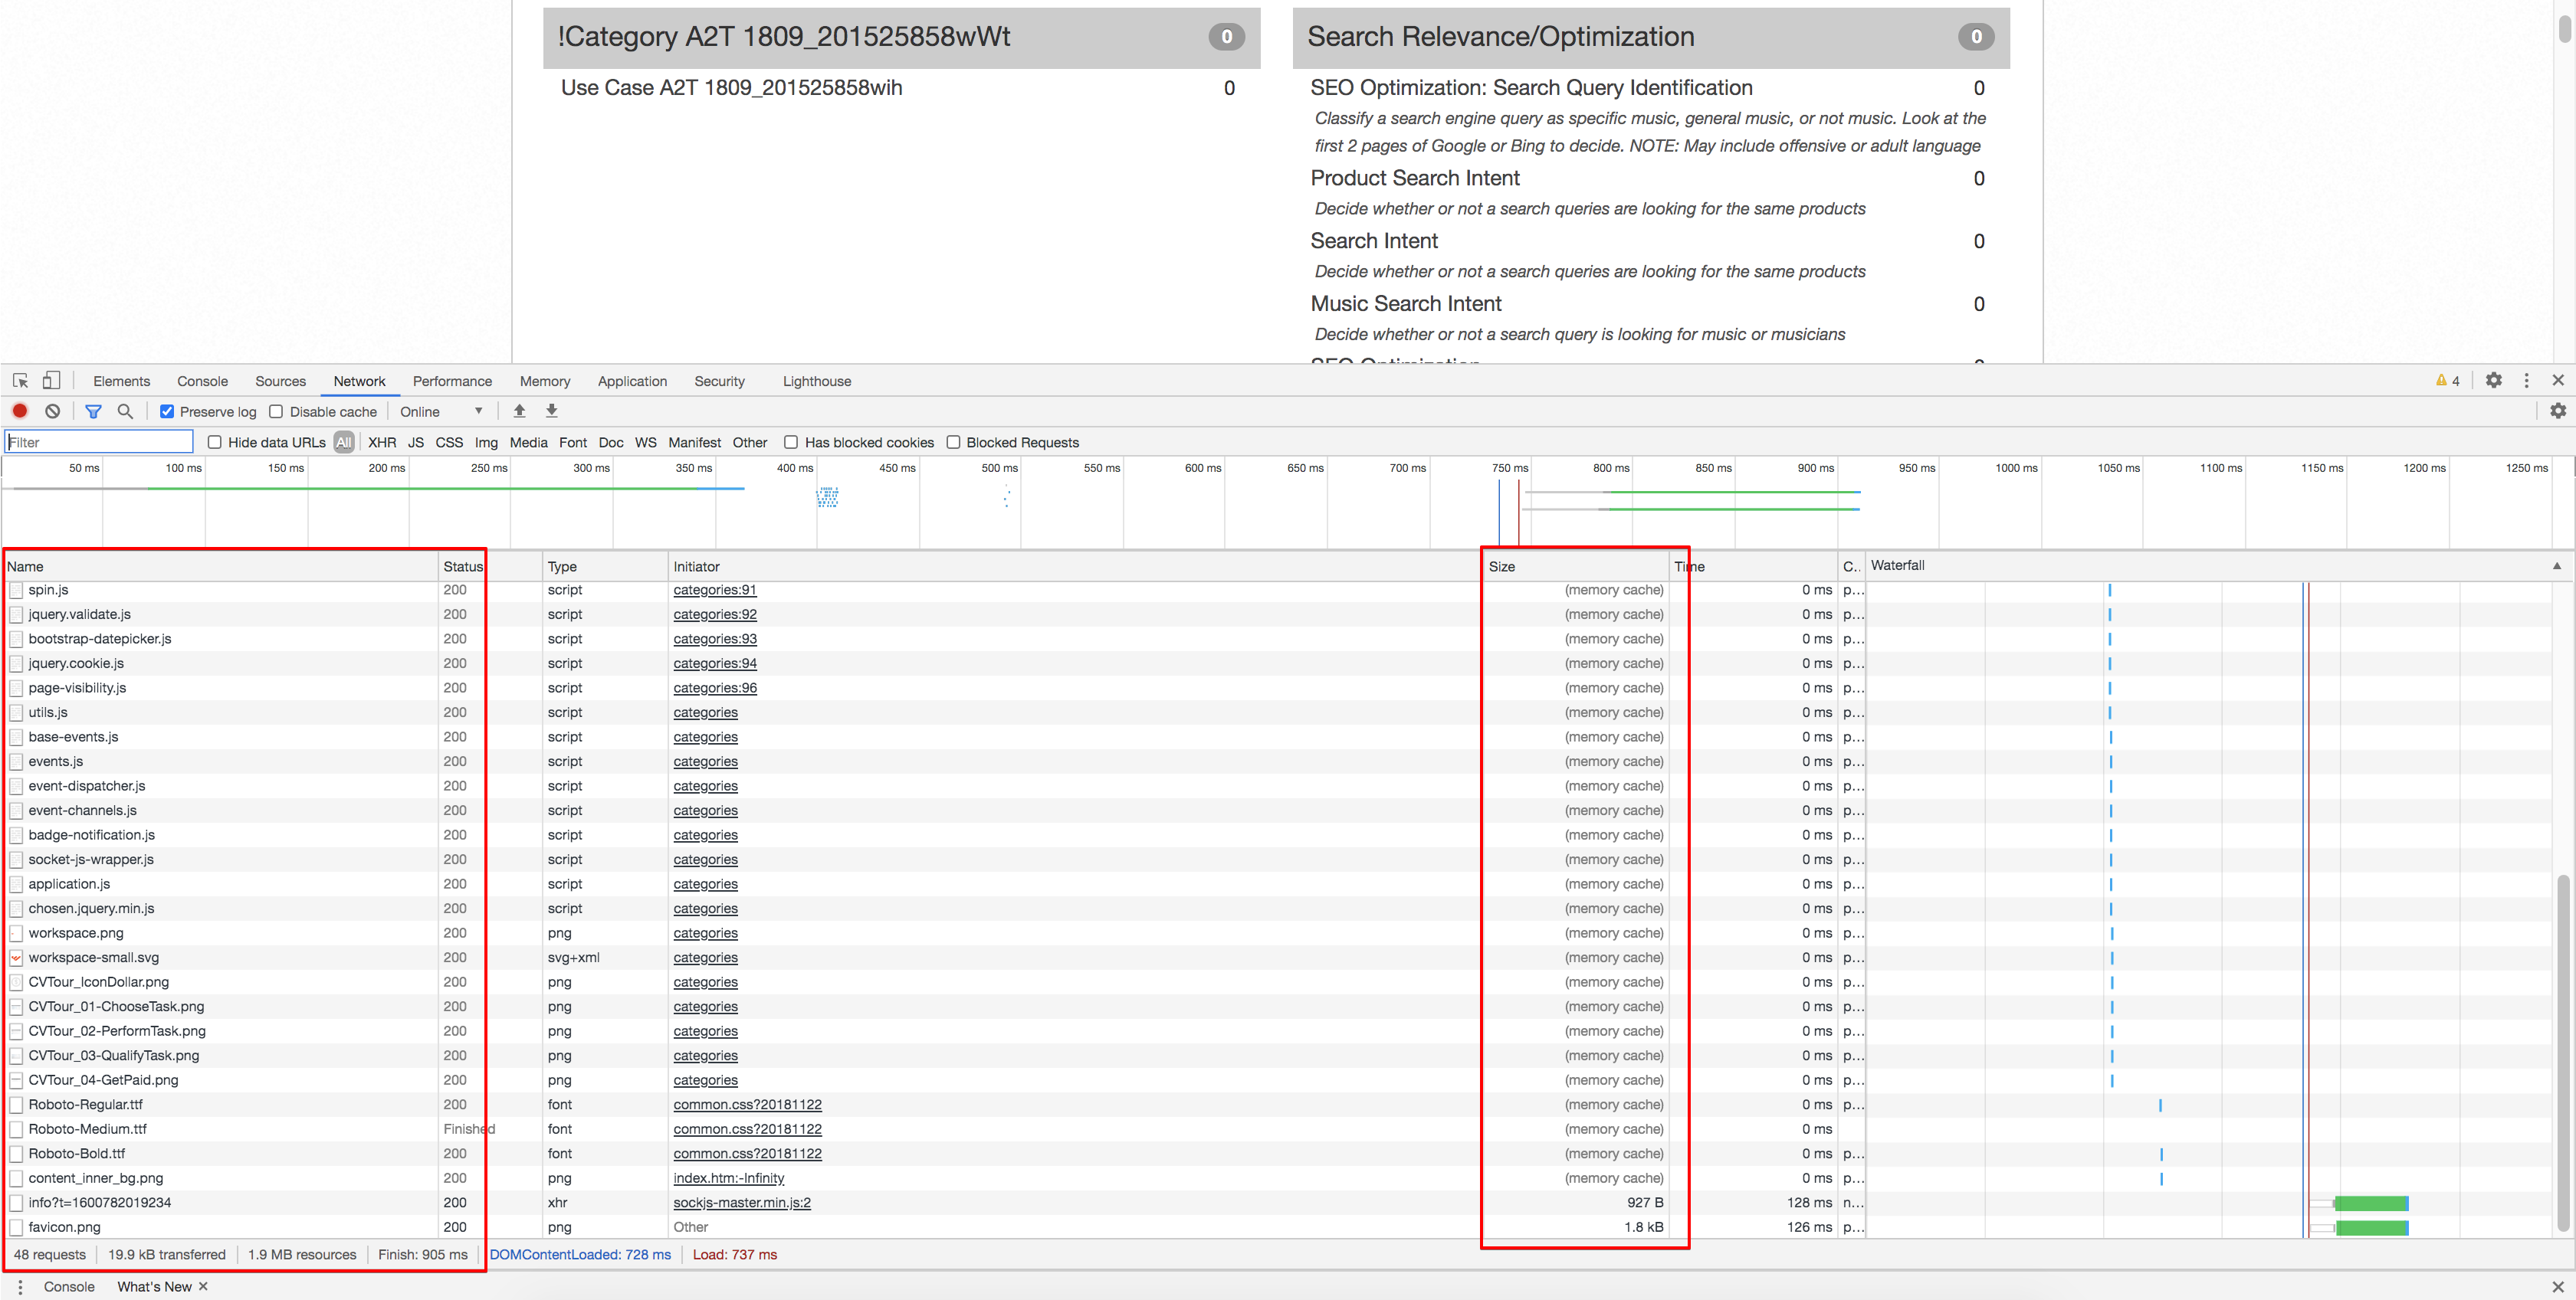The width and height of the screenshot is (2576, 1300).
Task: Open the Performance tab
Action: tap(452, 381)
